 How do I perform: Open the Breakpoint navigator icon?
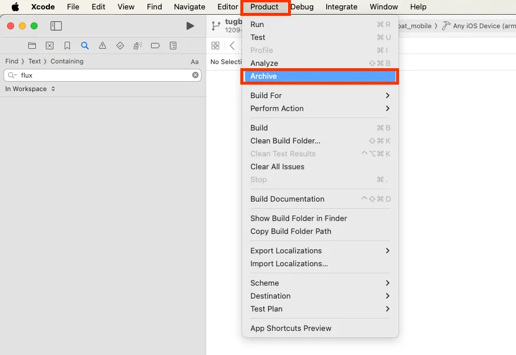click(155, 46)
